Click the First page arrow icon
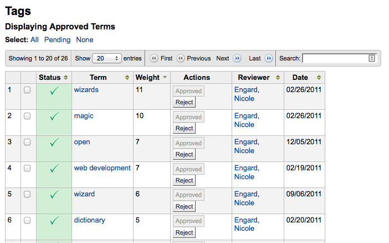389x243 pixels. [154, 58]
